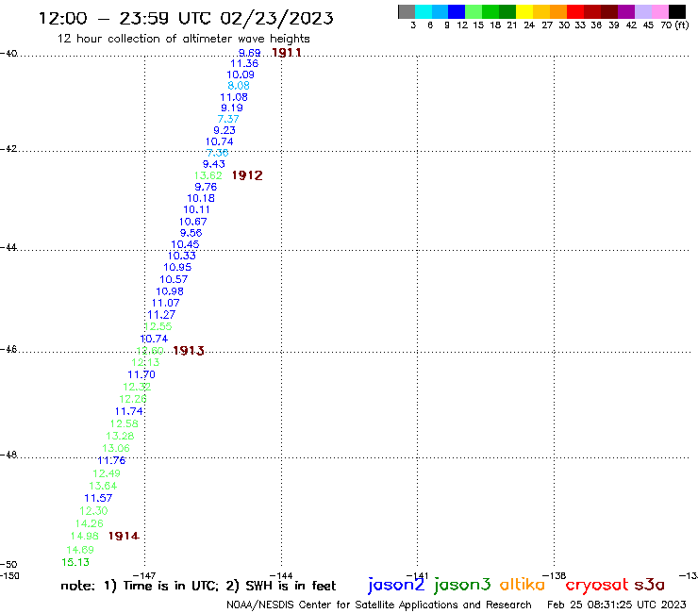
Task: Click the wave height value 12.13
Action: click(145, 362)
